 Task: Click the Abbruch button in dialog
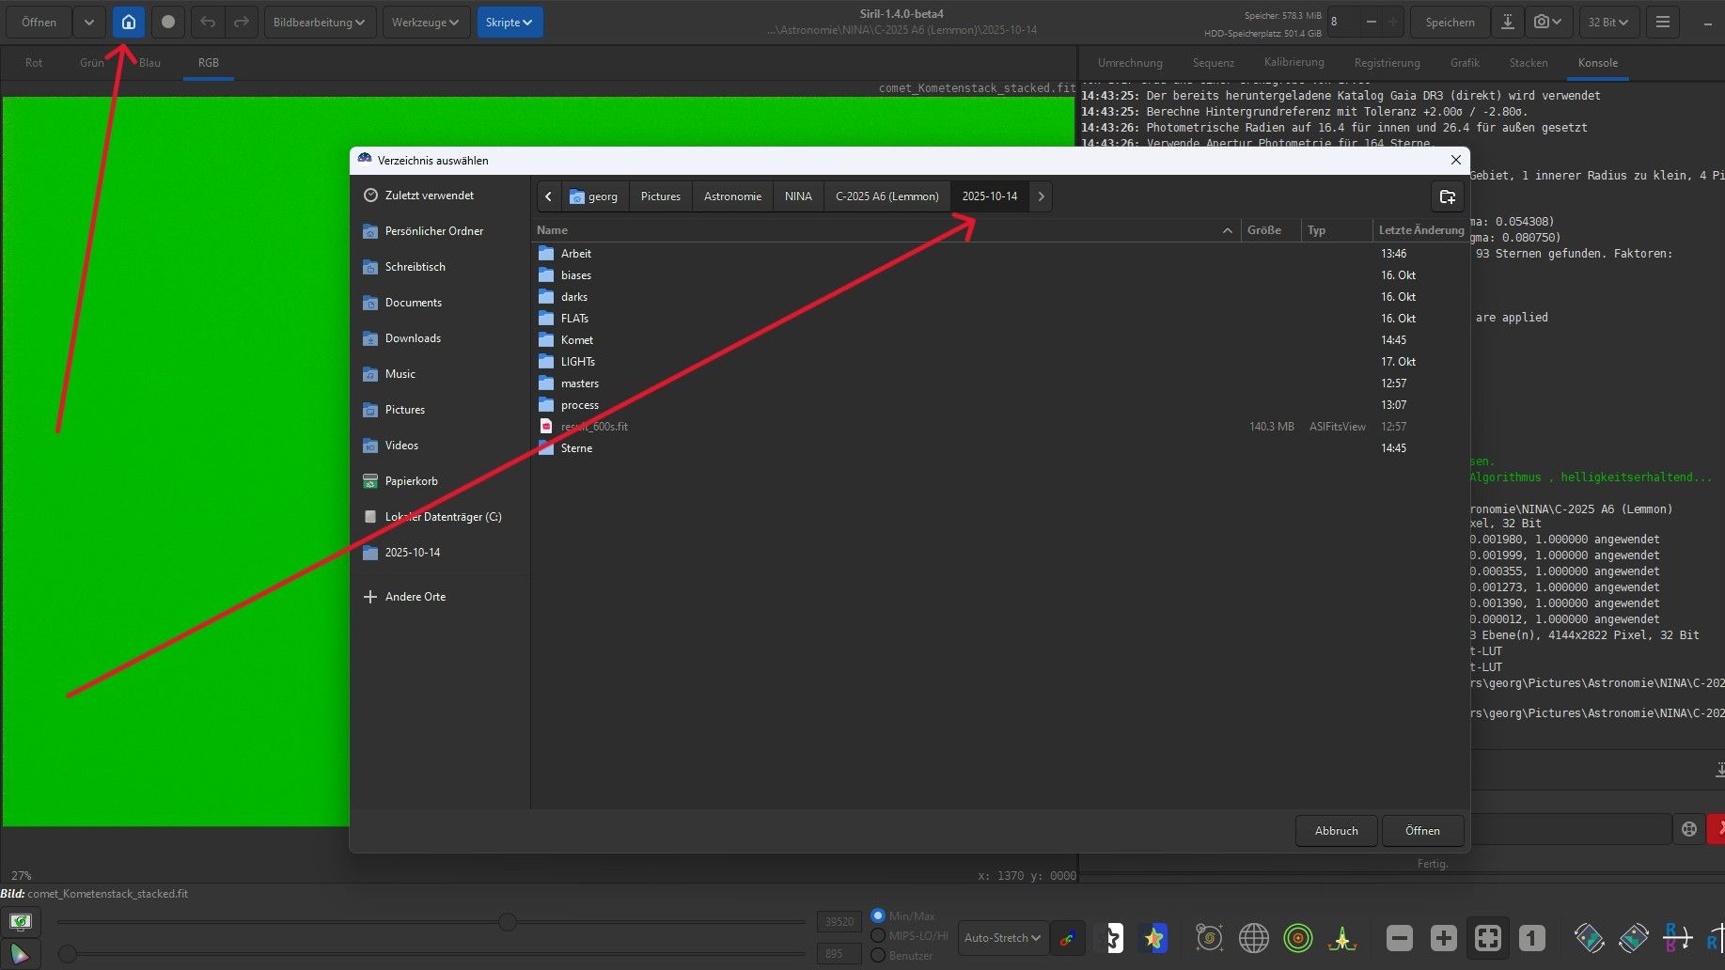pyautogui.click(x=1336, y=830)
